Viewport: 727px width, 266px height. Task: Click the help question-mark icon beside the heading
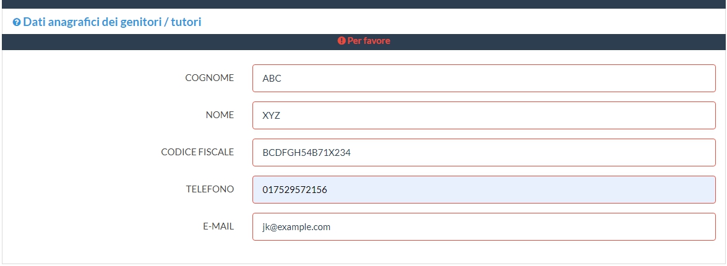tap(17, 22)
